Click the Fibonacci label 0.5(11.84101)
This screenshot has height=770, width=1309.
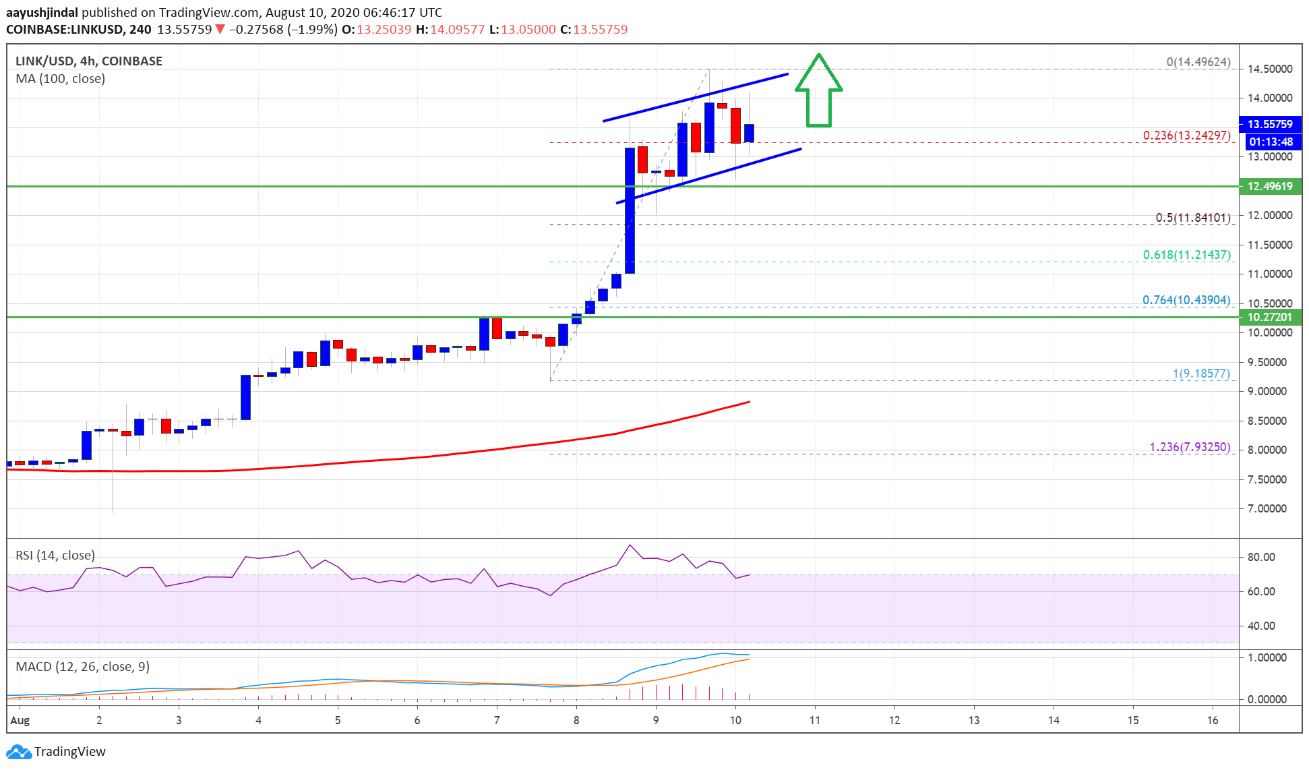pos(1193,218)
